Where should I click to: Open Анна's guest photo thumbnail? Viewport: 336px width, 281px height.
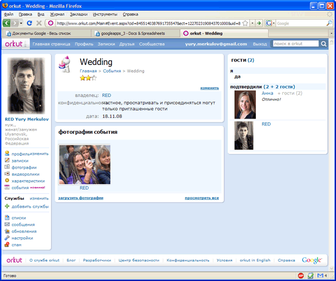pos(245,105)
